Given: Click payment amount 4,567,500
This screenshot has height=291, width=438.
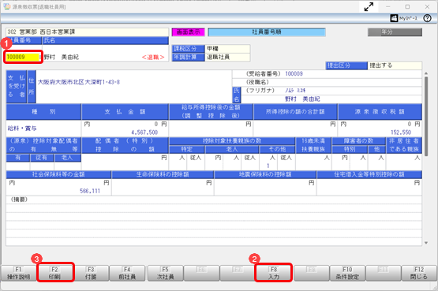Looking at the screenshot, I should (x=144, y=132).
